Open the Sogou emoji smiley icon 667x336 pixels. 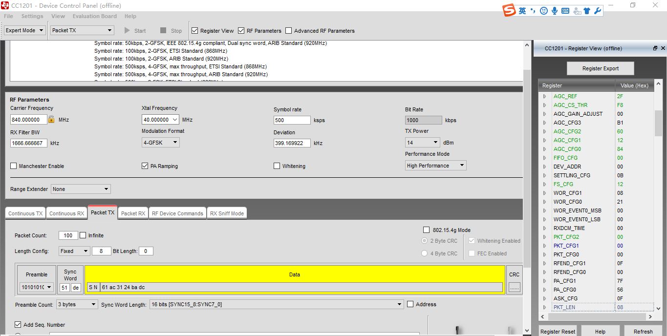click(x=544, y=10)
